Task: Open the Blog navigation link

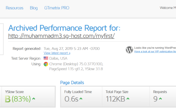Action: (34, 8)
